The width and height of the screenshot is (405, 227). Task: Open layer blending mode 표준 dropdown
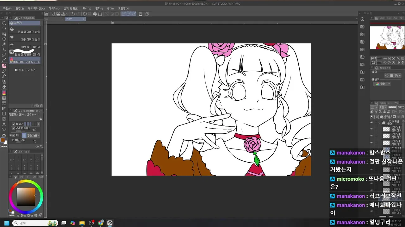point(383,107)
